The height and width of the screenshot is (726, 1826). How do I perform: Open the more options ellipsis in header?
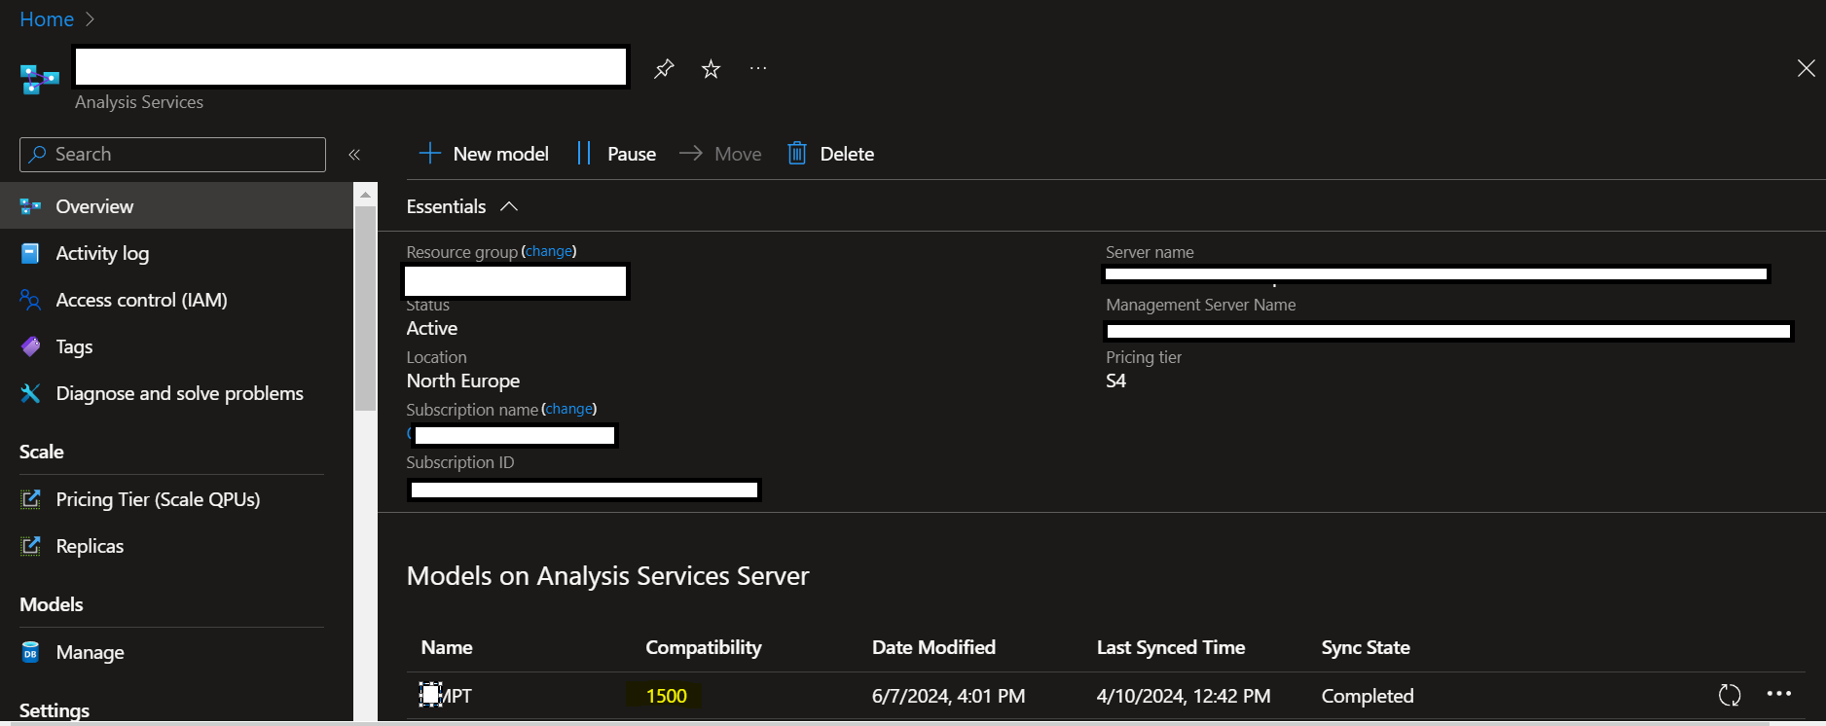point(758,68)
